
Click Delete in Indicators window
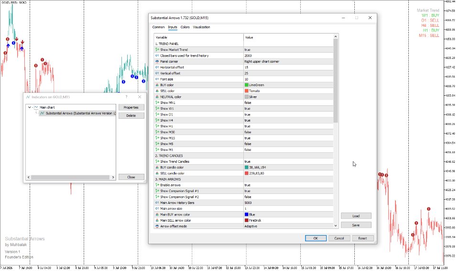pos(131,115)
